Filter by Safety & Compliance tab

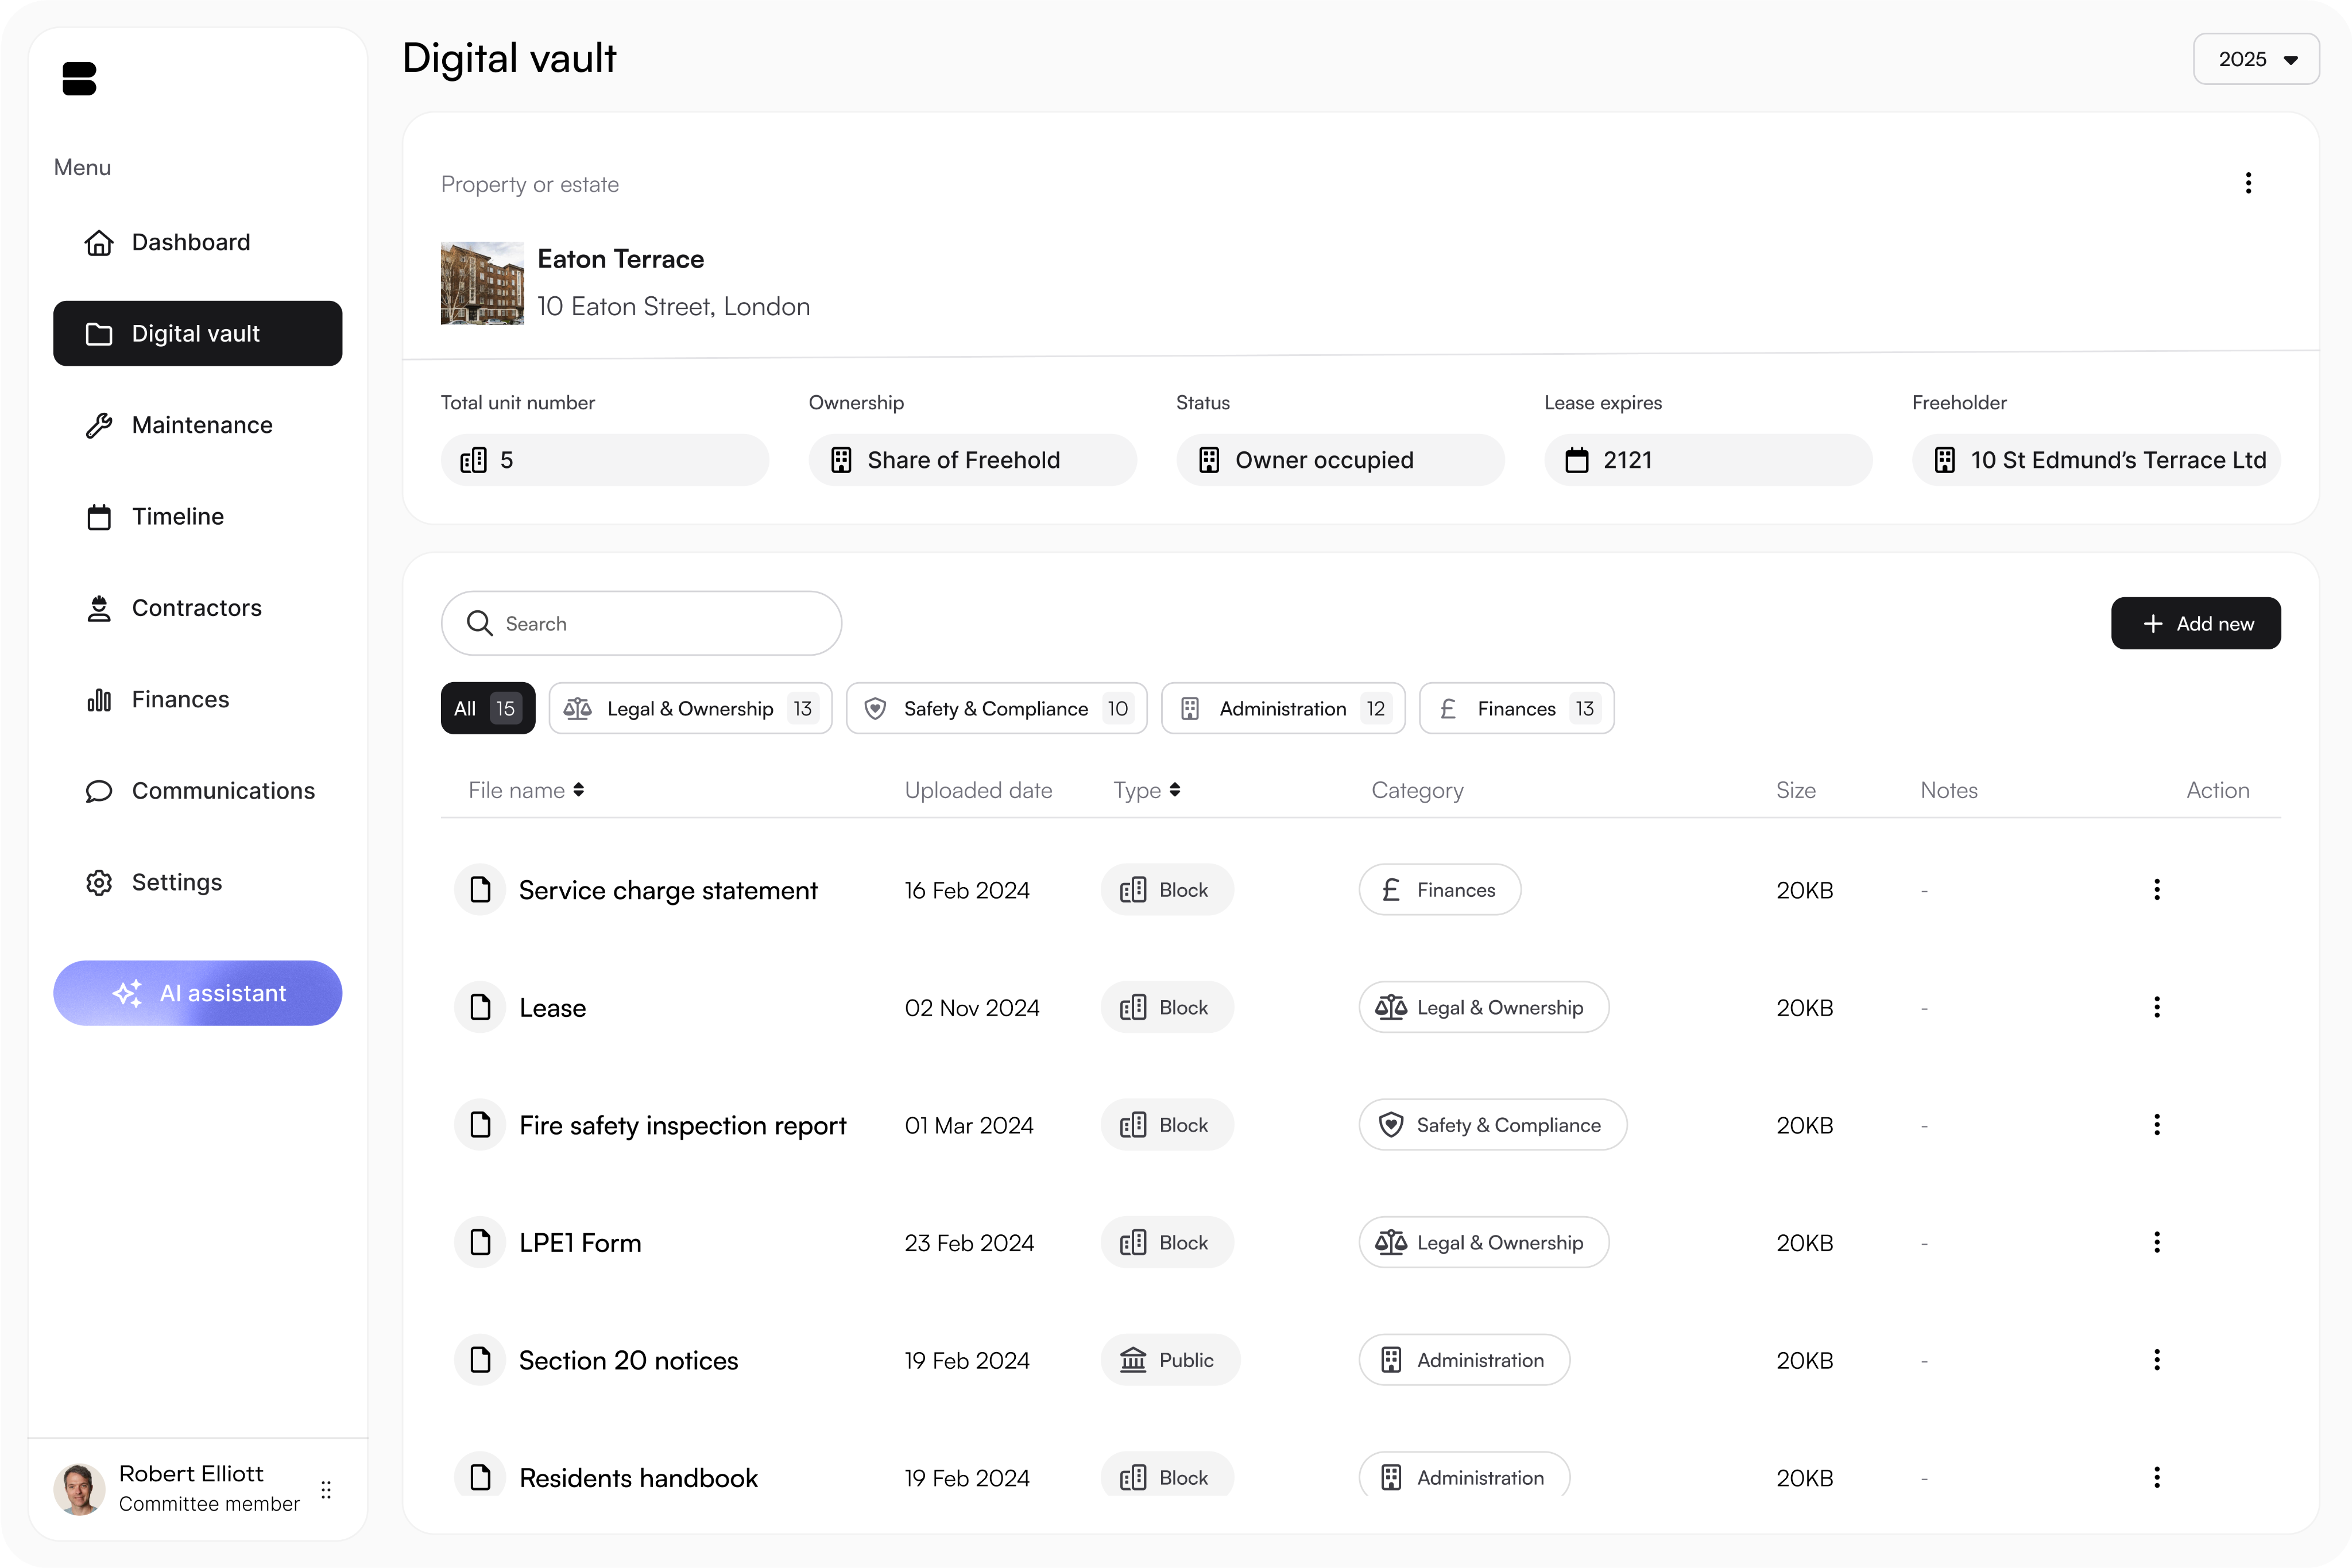(x=996, y=708)
